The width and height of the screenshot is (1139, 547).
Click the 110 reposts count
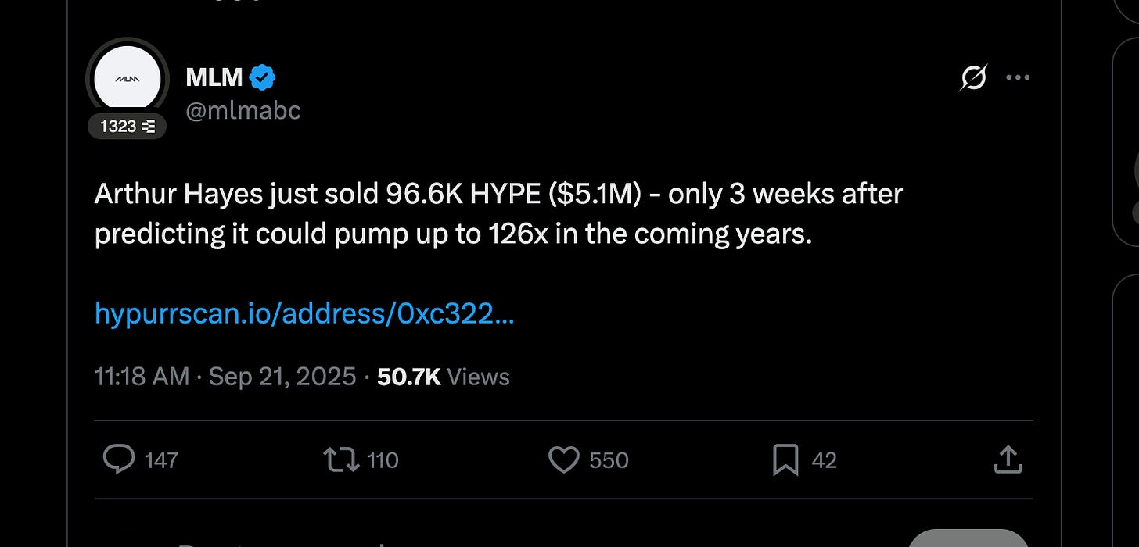(383, 460)
